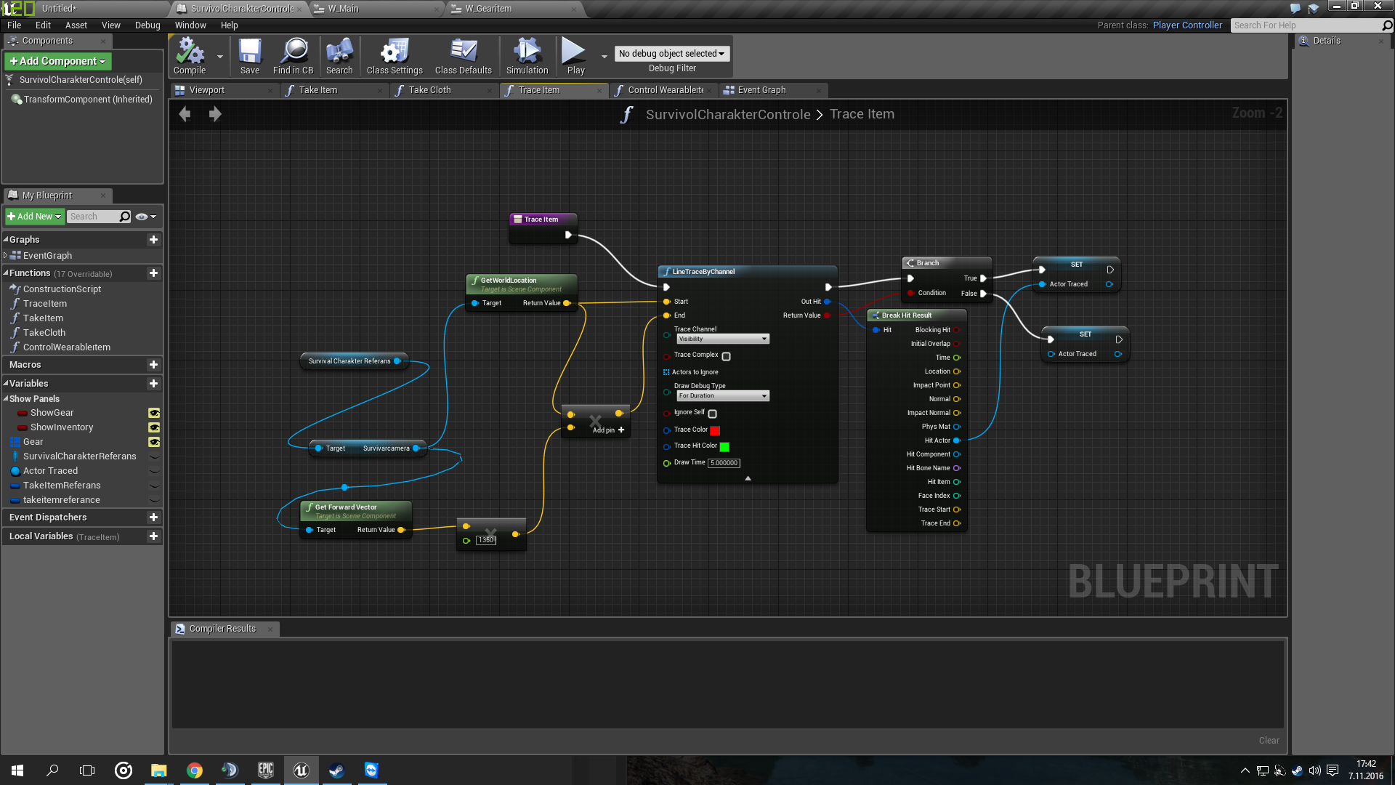Go back in graph history
The height and width of the screenshot is (785, 1395).
pos(185,114)
